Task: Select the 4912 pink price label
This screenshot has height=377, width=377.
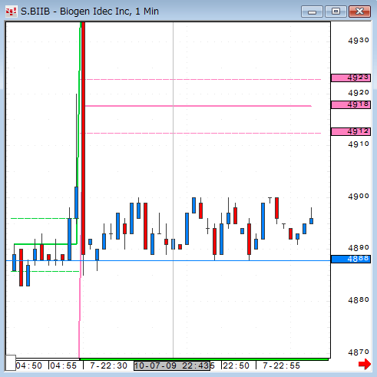Action: 351,131
